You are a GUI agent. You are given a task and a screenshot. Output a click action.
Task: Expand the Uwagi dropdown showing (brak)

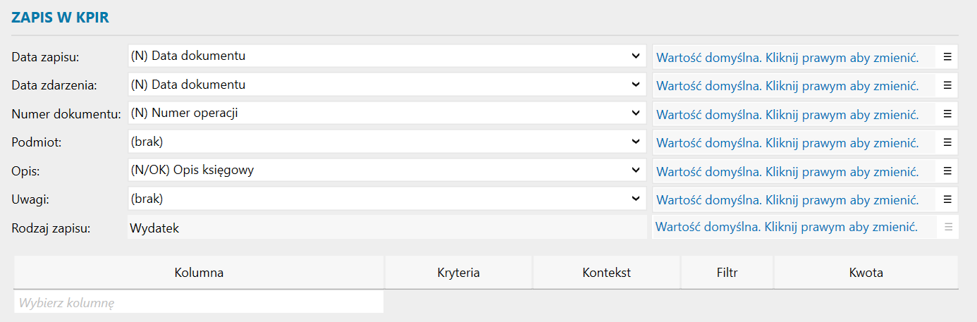point(387,199)
